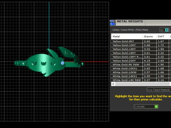Screen dimensions: 171x128
Task: Click the green arrow on the Calculate button
Action: 156,107
